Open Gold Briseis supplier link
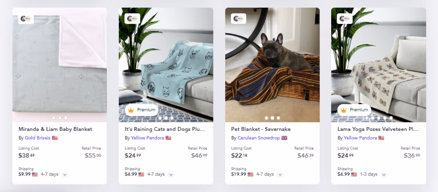The height and width of the screenshot is (192, 438). tap(37, 138)
